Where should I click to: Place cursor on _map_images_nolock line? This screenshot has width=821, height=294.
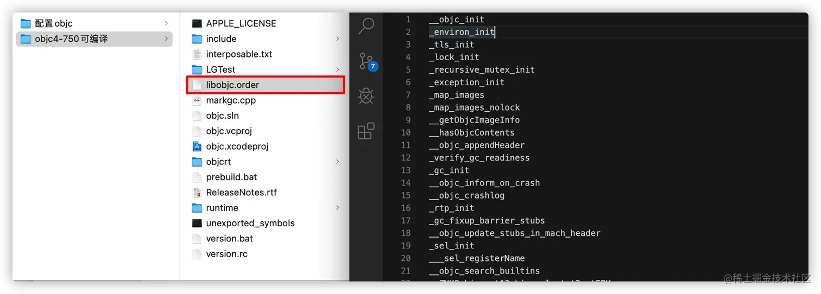click(474, 107)
